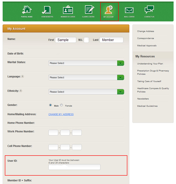Click the View Benefits checkmark icon
This screenshot has width=176, height=184.
point(47,10)
